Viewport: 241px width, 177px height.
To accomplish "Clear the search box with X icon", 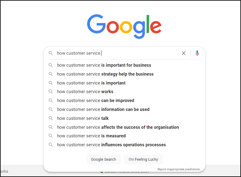I will click(x=184, y=53).
